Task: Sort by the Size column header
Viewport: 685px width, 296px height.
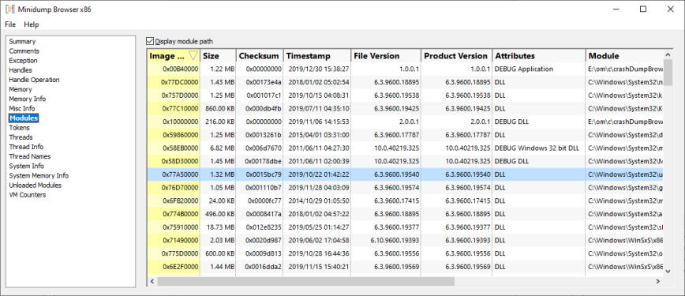Action: click(218, 56)
